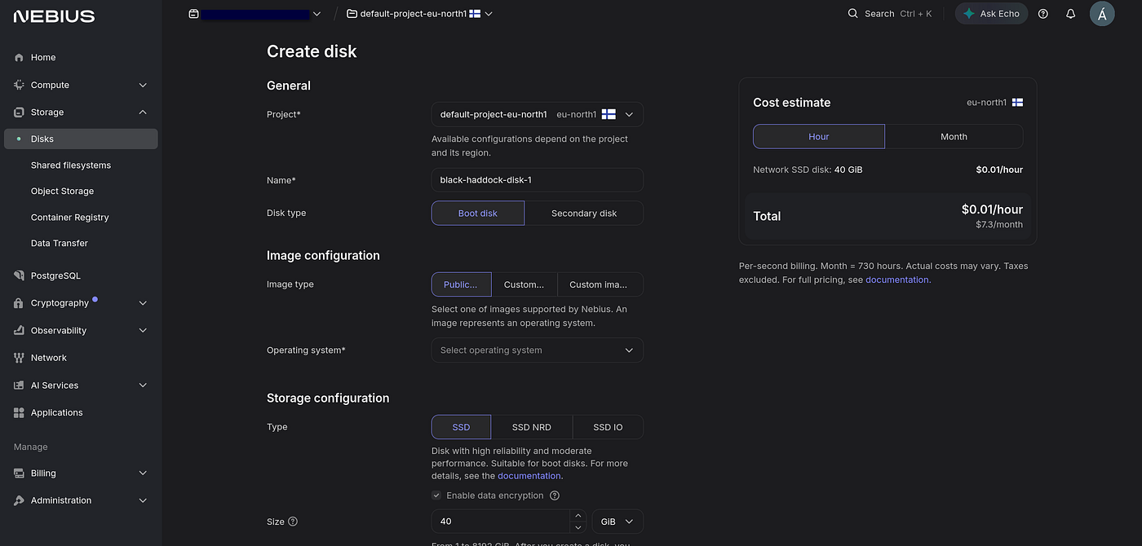Expand the Observability menu chevron
This screenshot has width=1142, height=546.
[x=143, y=331]
